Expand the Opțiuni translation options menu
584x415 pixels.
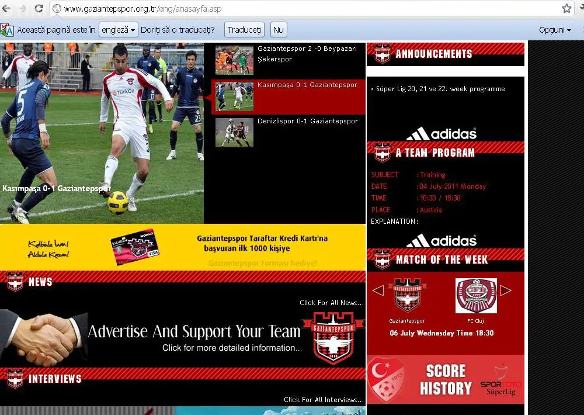[x=554, y=30]
